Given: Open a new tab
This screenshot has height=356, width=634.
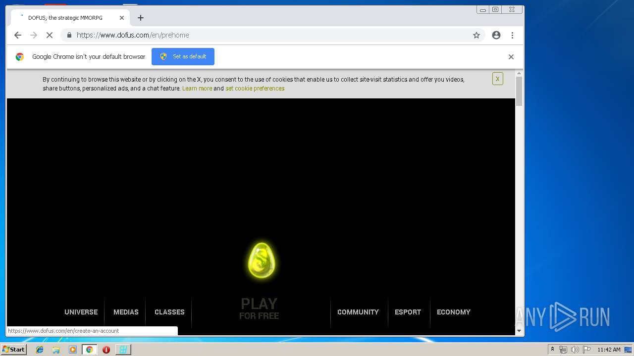Looking at the screenshot, I should 141,18.
